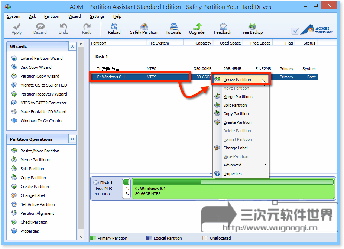Choose Split Partition from context menu
344x249 pixels.
pos(241,105)
